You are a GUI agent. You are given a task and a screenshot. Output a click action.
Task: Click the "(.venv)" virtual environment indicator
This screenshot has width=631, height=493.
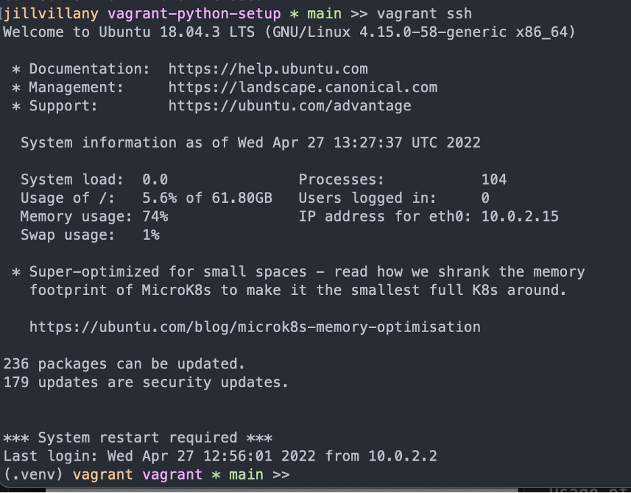tap(34, 475)
